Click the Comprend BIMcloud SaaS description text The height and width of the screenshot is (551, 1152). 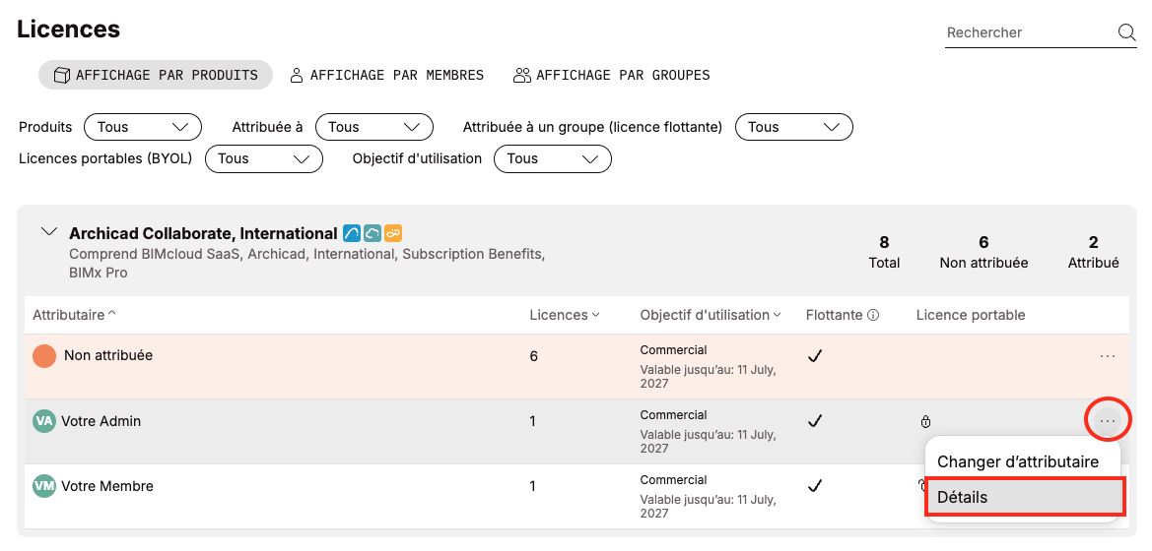point(307,264)
